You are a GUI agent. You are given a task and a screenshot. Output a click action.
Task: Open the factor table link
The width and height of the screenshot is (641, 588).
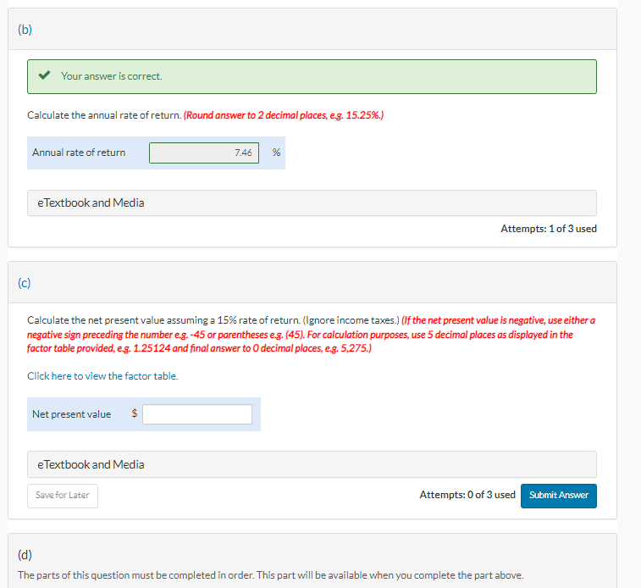[102, 376]
